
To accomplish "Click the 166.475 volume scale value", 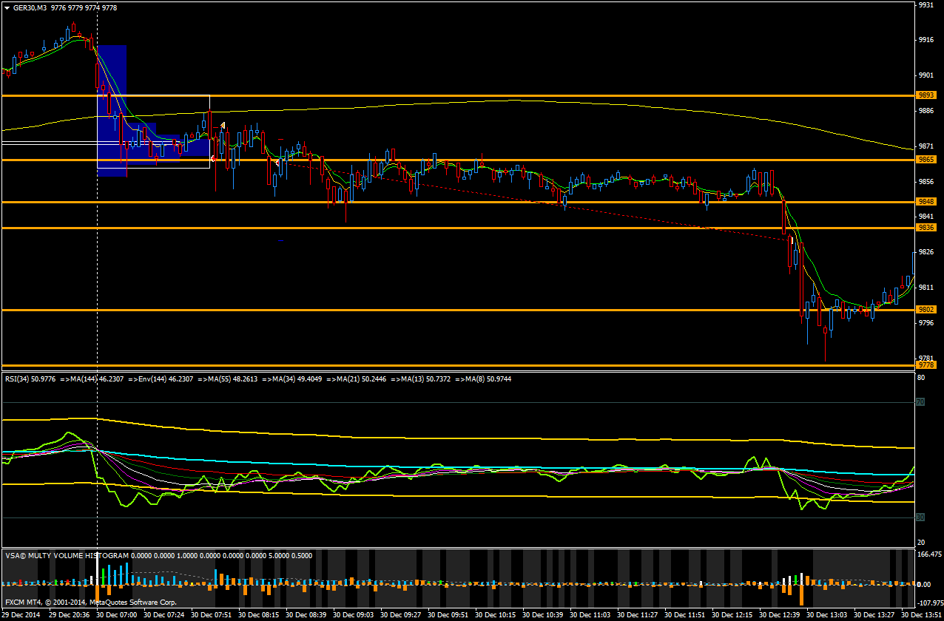I will point(928,554).
